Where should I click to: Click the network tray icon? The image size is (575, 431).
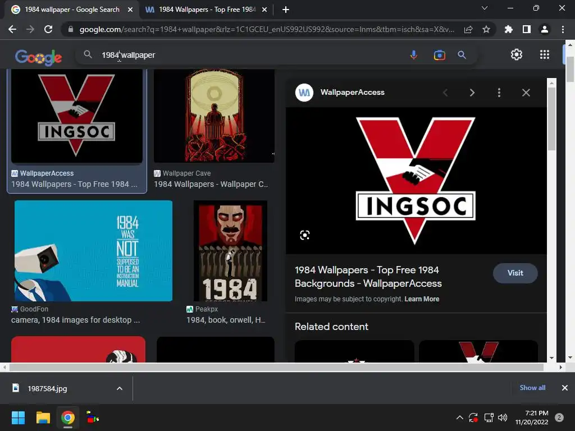click(x=489, y=418)
